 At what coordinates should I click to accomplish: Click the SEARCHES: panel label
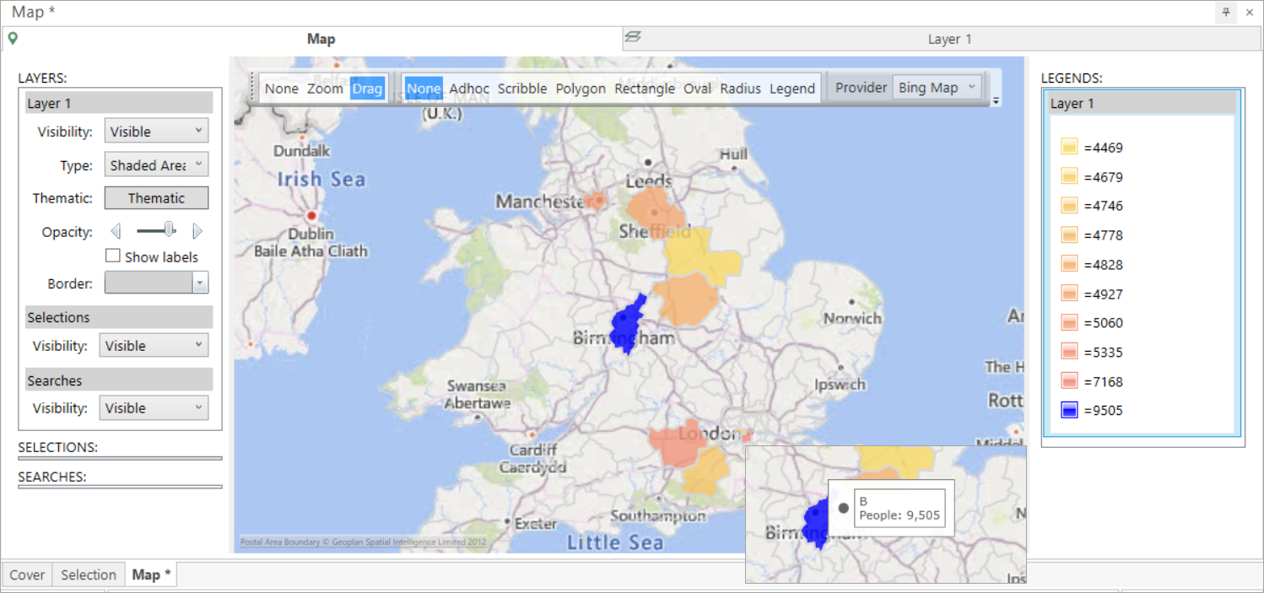pos(52,477)
